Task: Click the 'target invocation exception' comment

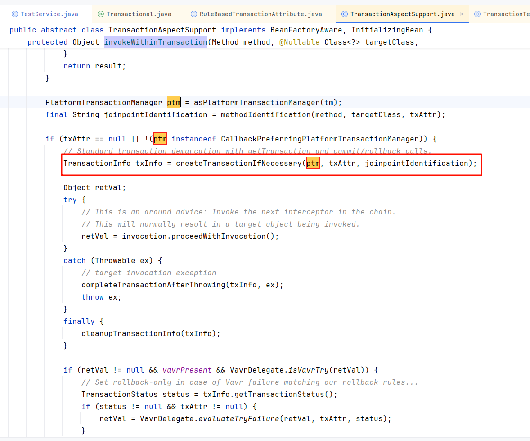Action: point(149,273)
